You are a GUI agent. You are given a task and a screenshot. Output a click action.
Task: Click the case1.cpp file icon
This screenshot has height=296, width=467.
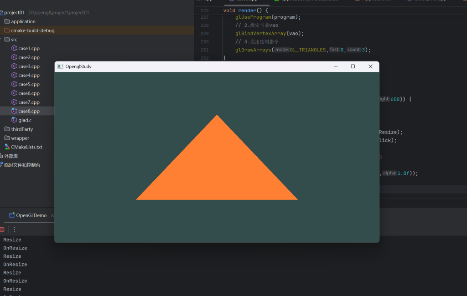pos(14,48)
